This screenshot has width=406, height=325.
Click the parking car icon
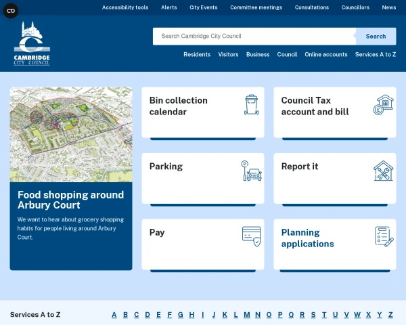coord(251,171)
